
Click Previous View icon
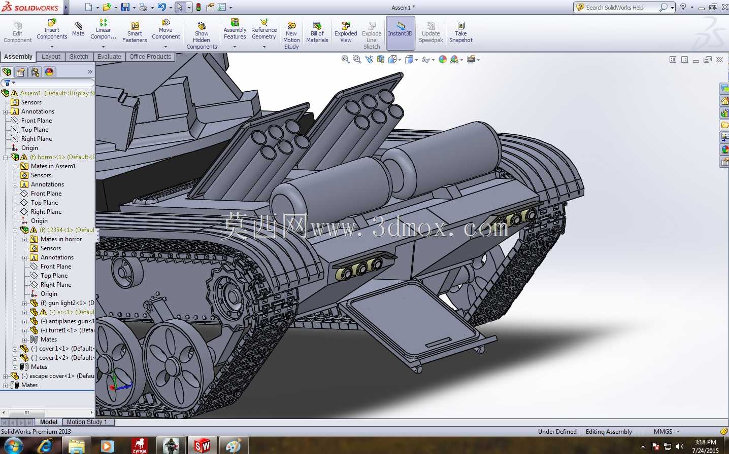click(369, 59)
